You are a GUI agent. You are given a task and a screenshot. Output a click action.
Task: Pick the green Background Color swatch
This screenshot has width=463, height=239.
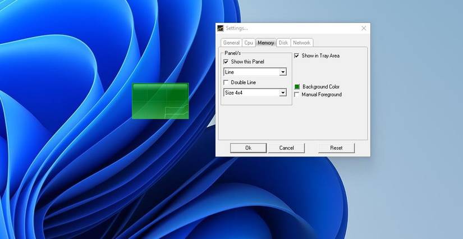(x=297, y=87)
